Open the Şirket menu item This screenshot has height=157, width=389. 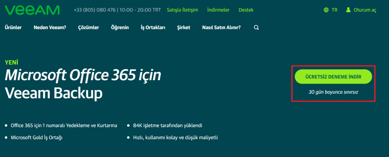tap(183, 28)
